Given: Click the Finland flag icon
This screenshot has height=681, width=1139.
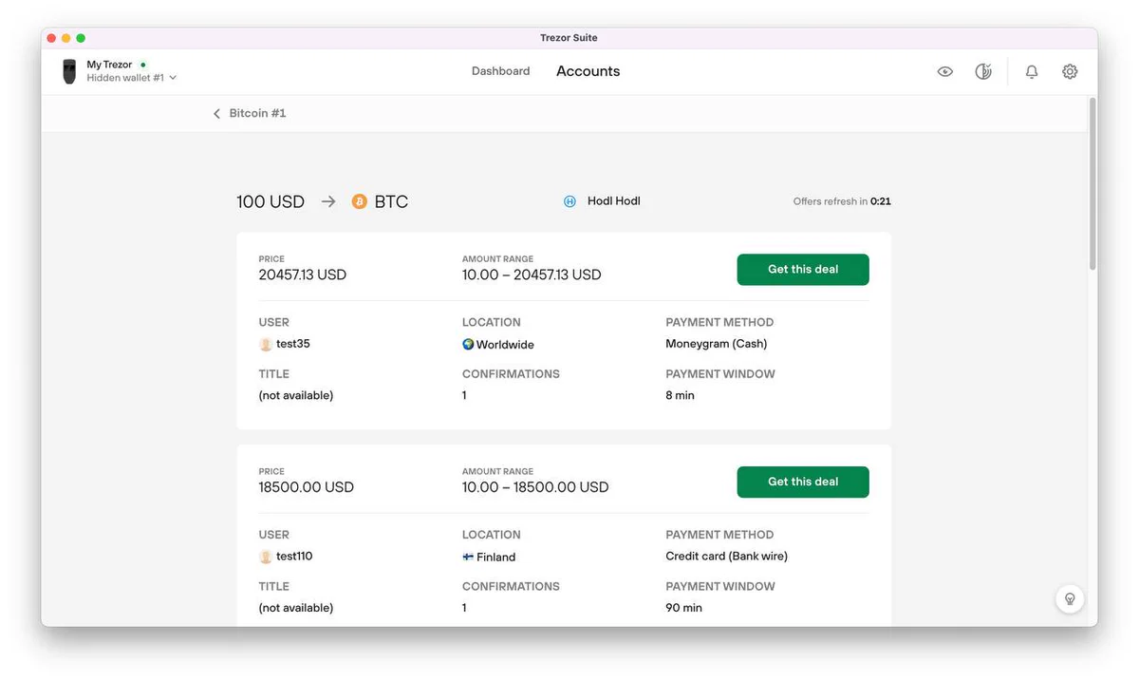Looking at the screenshot, I should point(468,557).
